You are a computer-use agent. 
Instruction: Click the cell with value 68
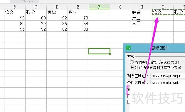(x=78, y=24)
